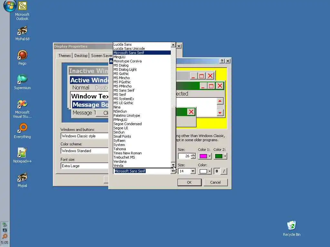
Task: Click the preview scrollbar down arrow
Action: pos(220,113)
